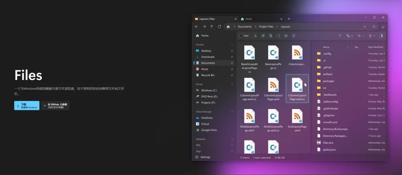Screen dimensions: 402x175
Task: Unpin Downloads using its pin icon
Action: pyautogui.click(x=232, y=57)
